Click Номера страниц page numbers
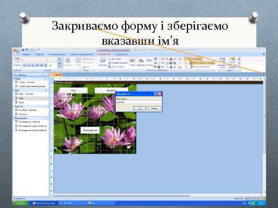Image resolution: width=278 pixels, height=208 pixels. point(118,63)
